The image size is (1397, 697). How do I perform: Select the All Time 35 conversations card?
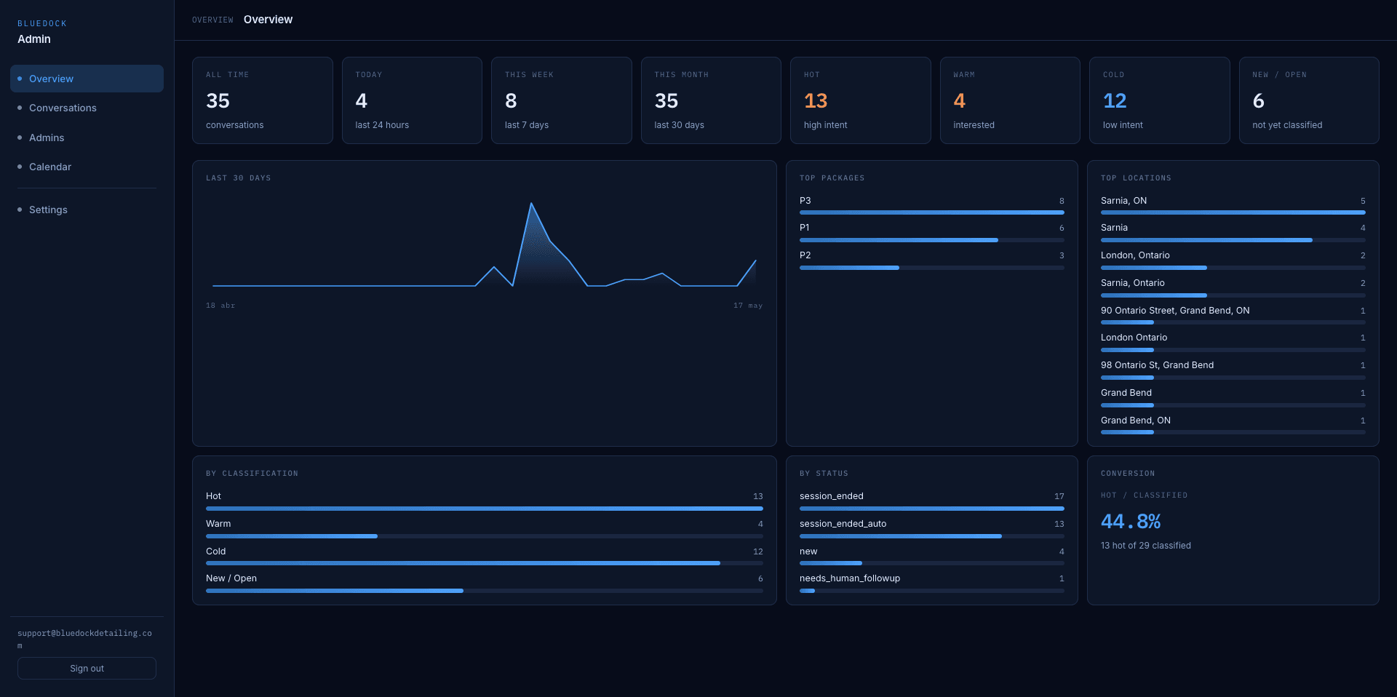[x=263, y=100]
